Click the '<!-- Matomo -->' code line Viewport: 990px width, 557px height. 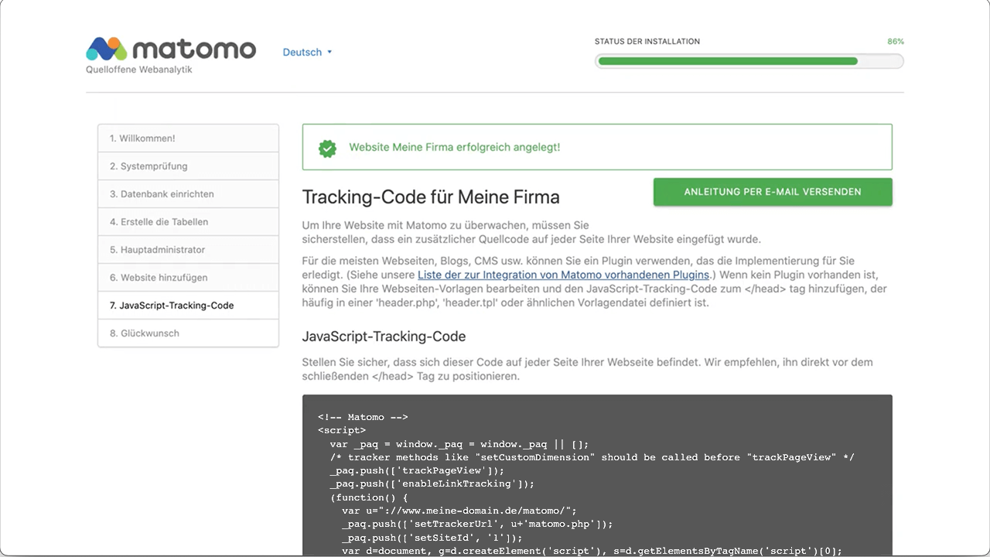point(363,417)
